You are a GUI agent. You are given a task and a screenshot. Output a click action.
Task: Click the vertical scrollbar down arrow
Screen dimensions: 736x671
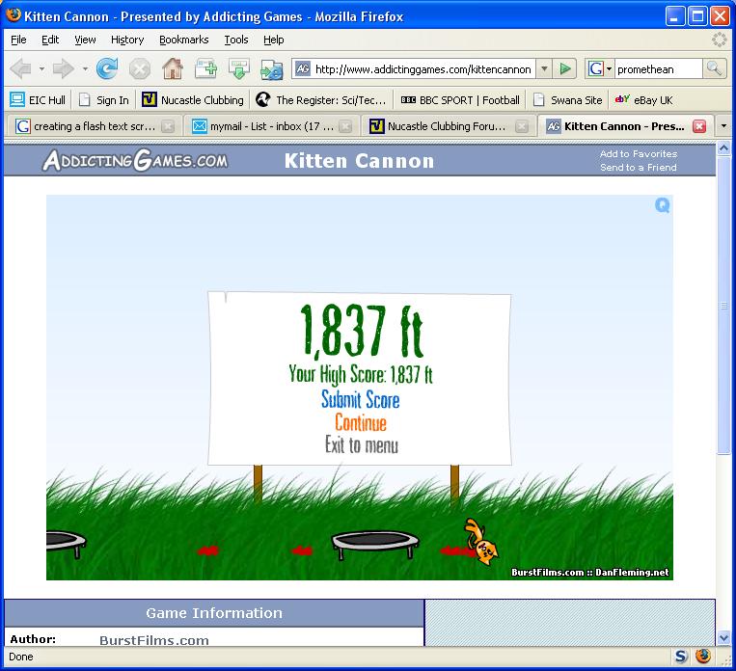point(724,637)
